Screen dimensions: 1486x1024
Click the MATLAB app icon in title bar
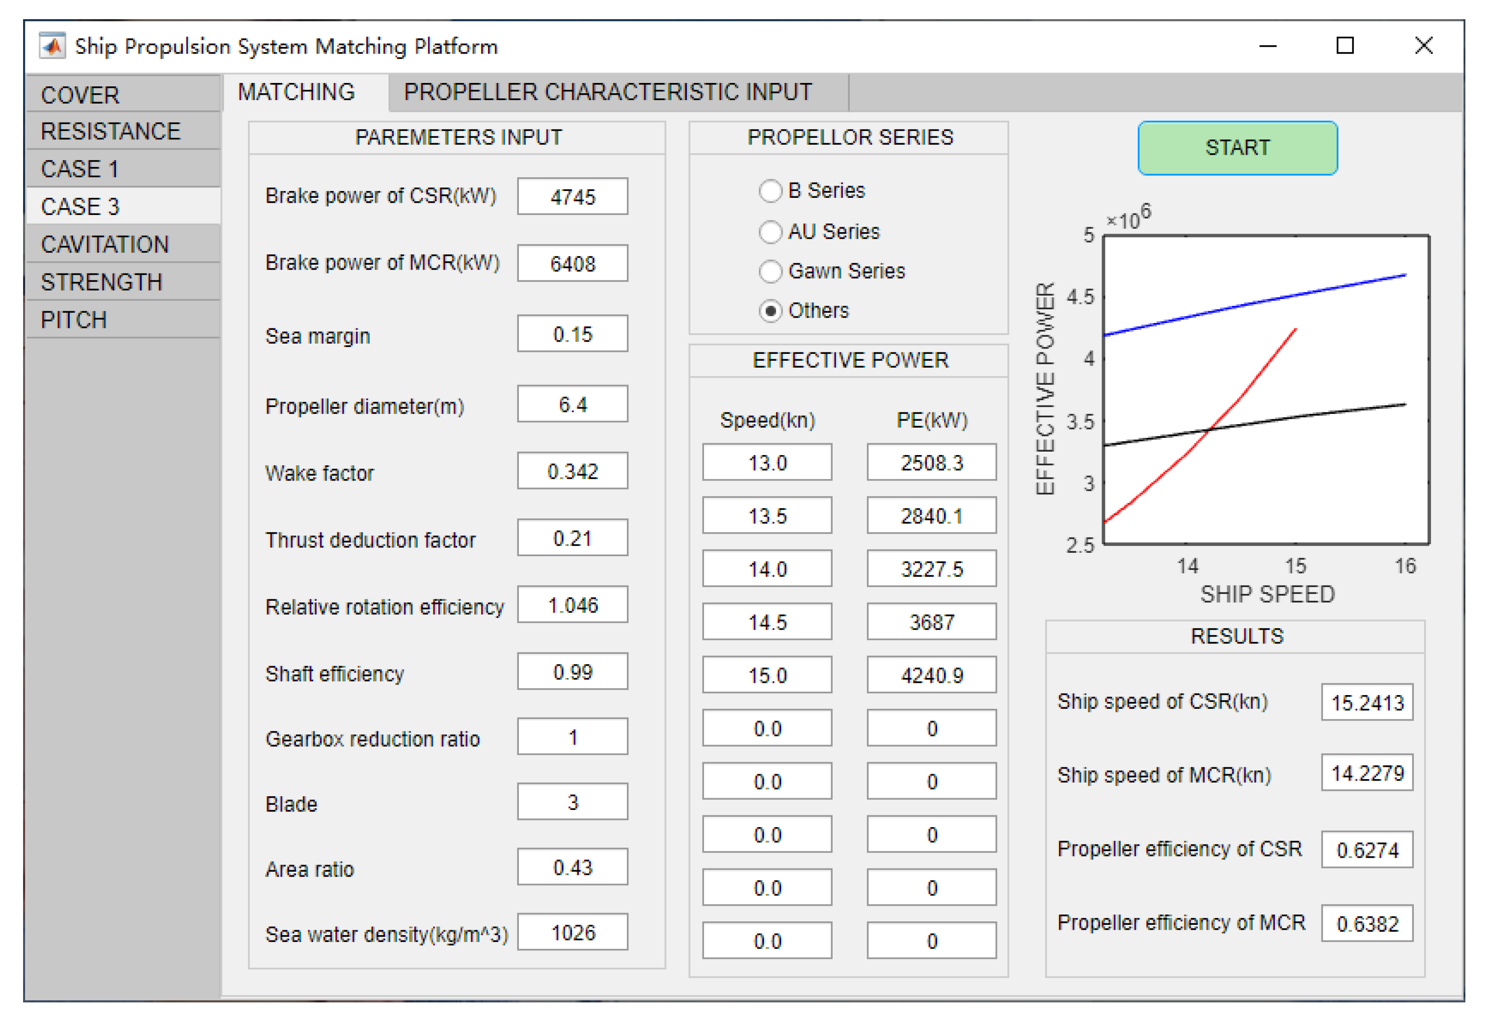[52, 46]
